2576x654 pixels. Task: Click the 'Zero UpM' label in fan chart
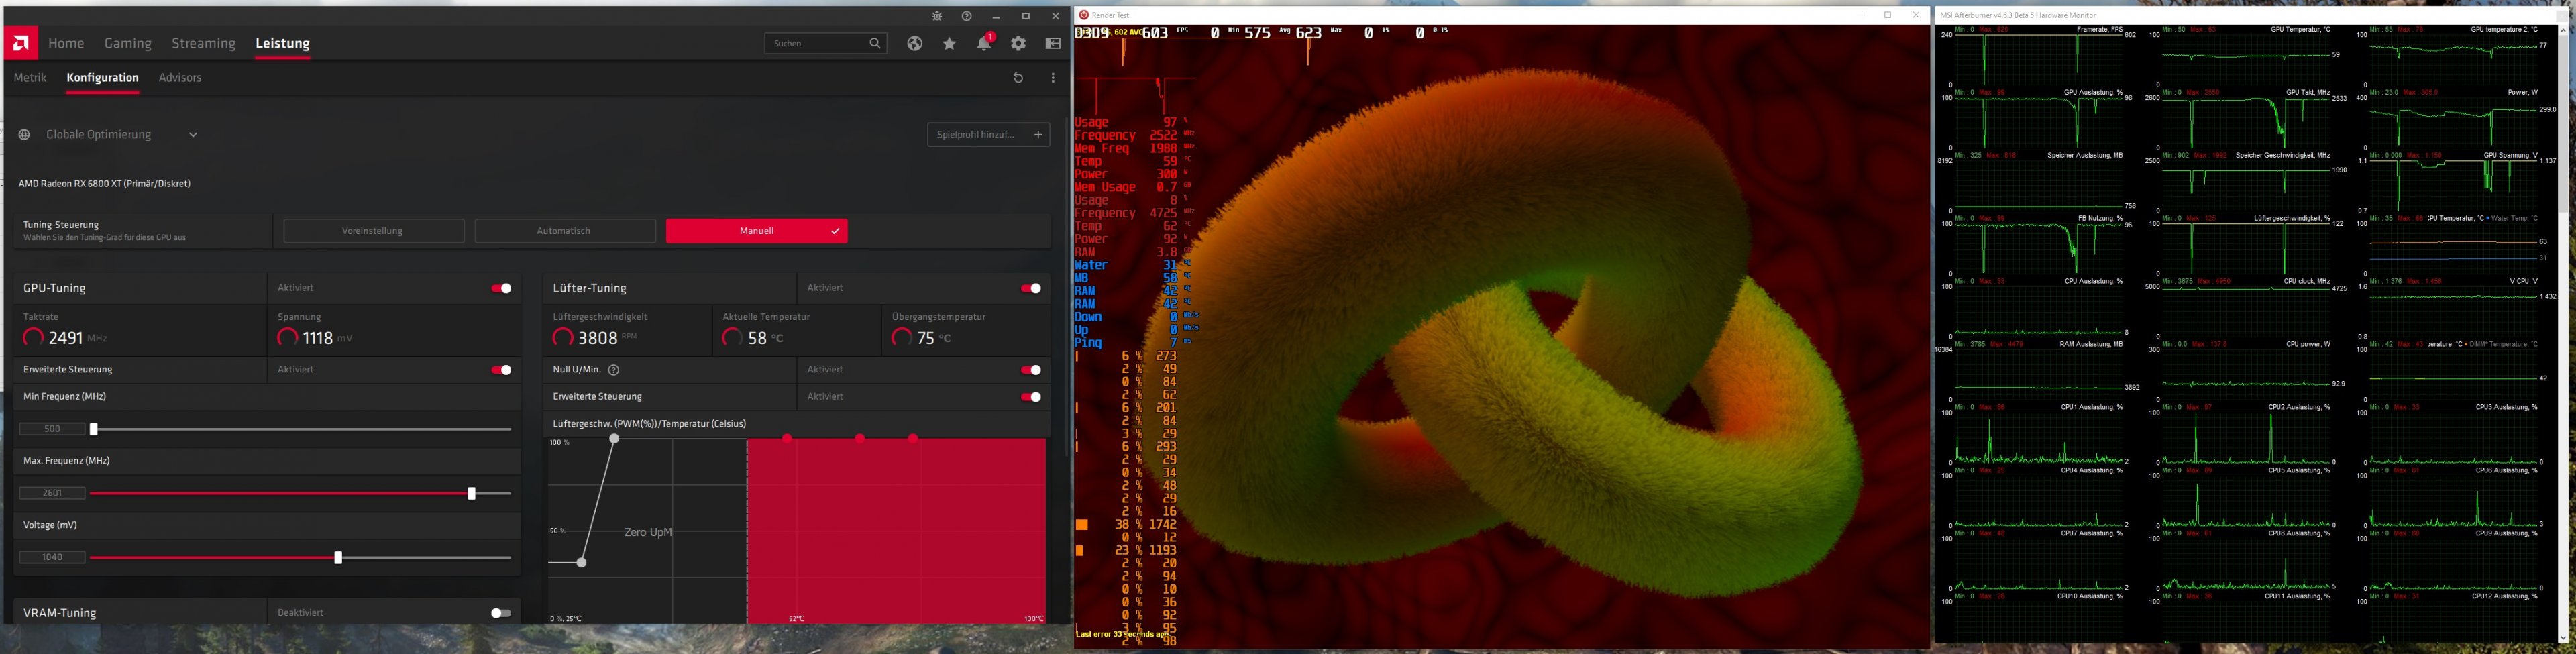point(648,532)
